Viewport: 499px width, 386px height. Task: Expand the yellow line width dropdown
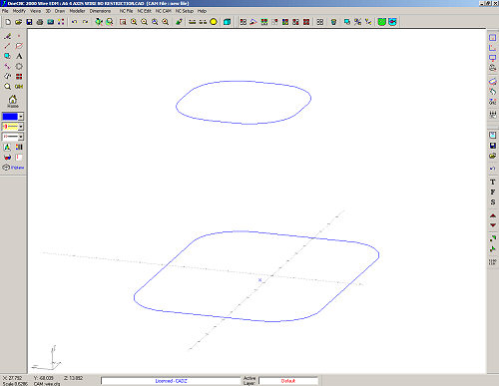[x=21, y=127]
